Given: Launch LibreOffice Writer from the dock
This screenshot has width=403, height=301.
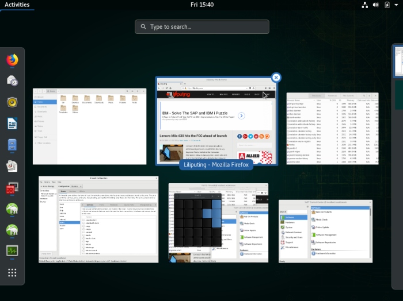Looking at the screenshot, I should (x=12, y=124).
